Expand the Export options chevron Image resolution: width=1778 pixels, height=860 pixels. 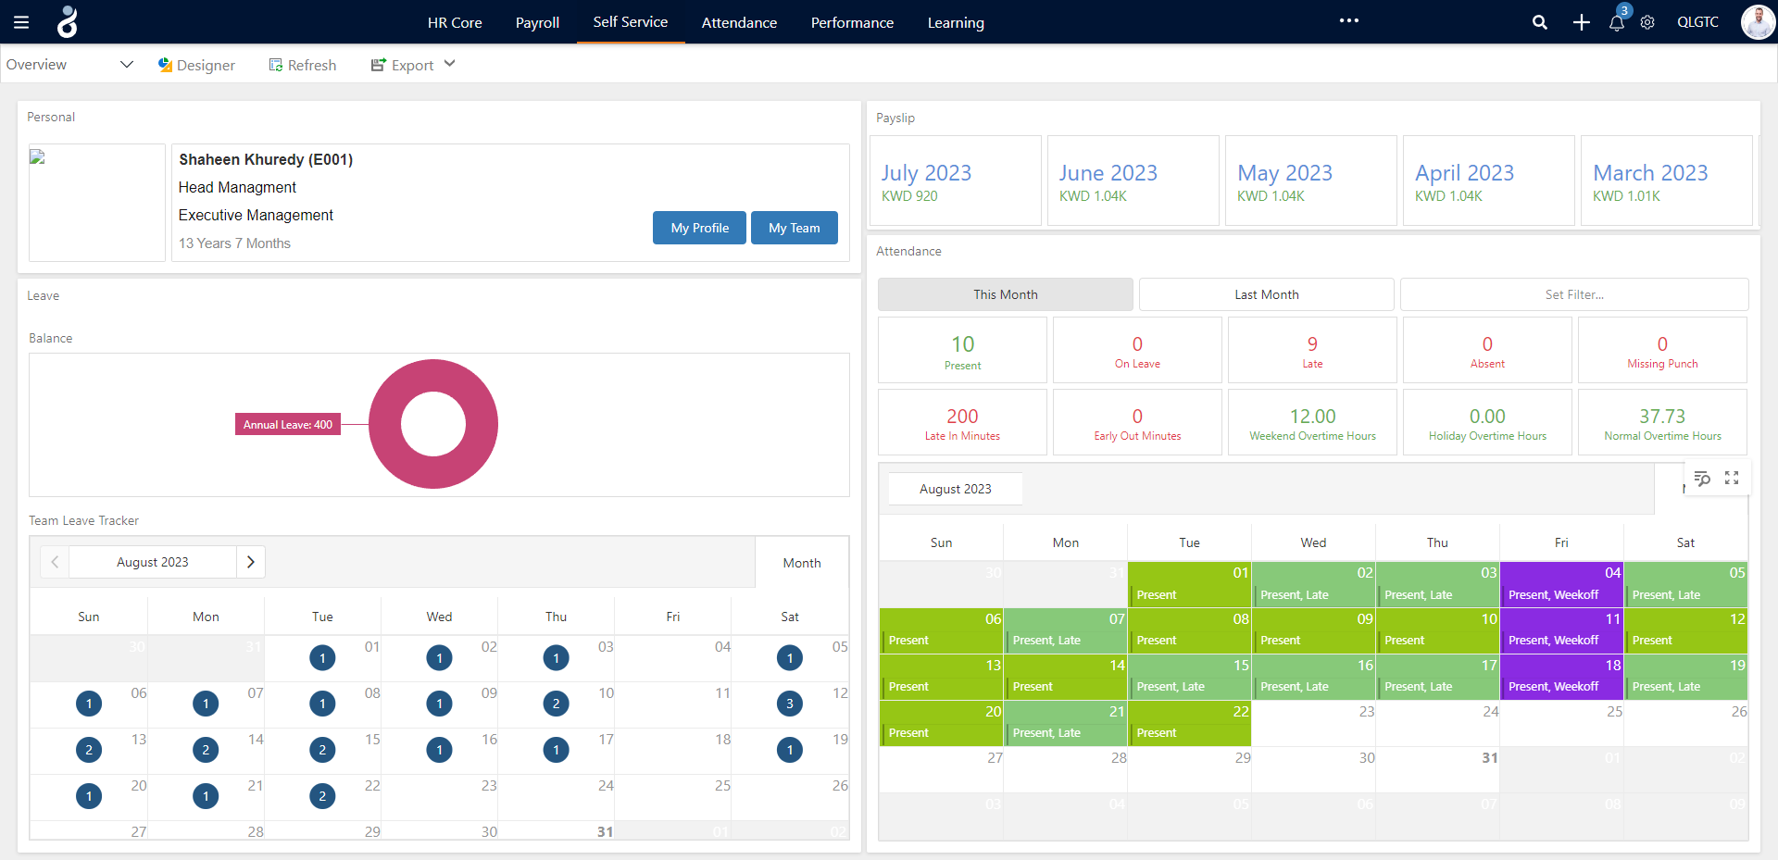[x=450, y=64]
